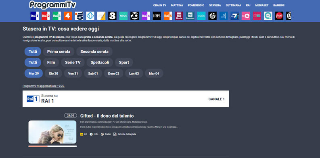Open the La7 channel icon
Screen dimensions: 320x158
[x=101, y=16]
